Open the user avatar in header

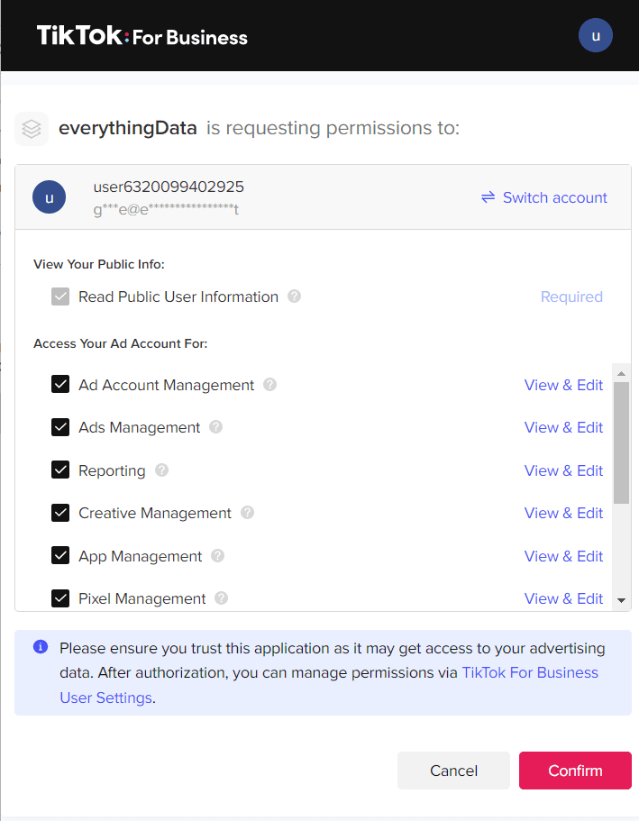(595, 36)
